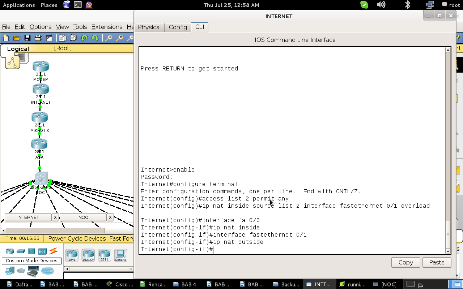Select the Connections lightning bolt category
463x289 pixels.
point(53,251)
